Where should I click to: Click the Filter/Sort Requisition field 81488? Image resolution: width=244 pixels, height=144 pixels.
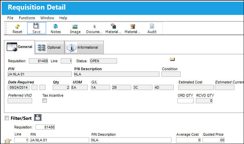45,127
